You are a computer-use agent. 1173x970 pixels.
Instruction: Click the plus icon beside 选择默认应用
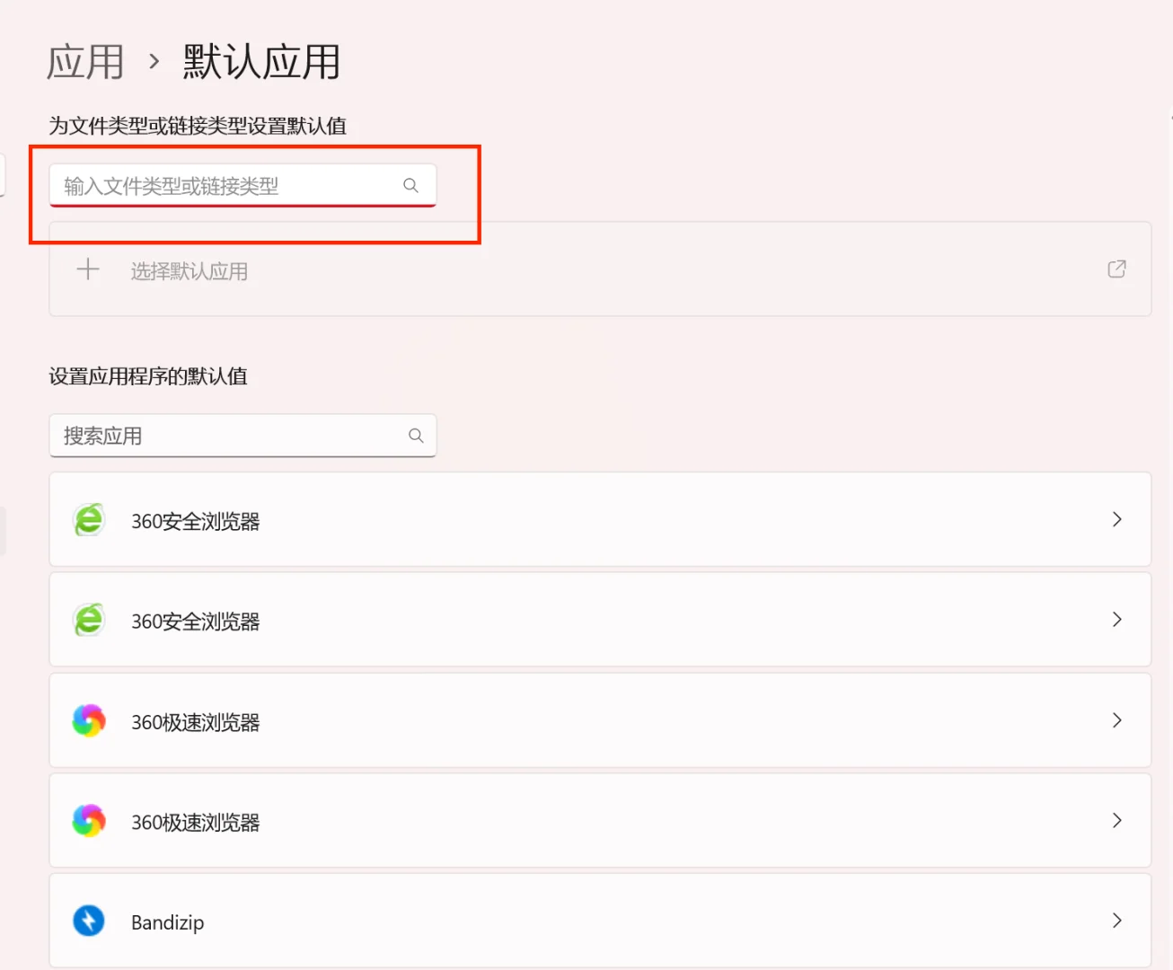pyautogui.click(x=88, y=269)
